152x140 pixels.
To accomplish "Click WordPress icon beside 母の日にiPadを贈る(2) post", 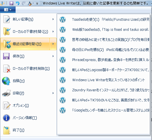I will pos(63,50).
